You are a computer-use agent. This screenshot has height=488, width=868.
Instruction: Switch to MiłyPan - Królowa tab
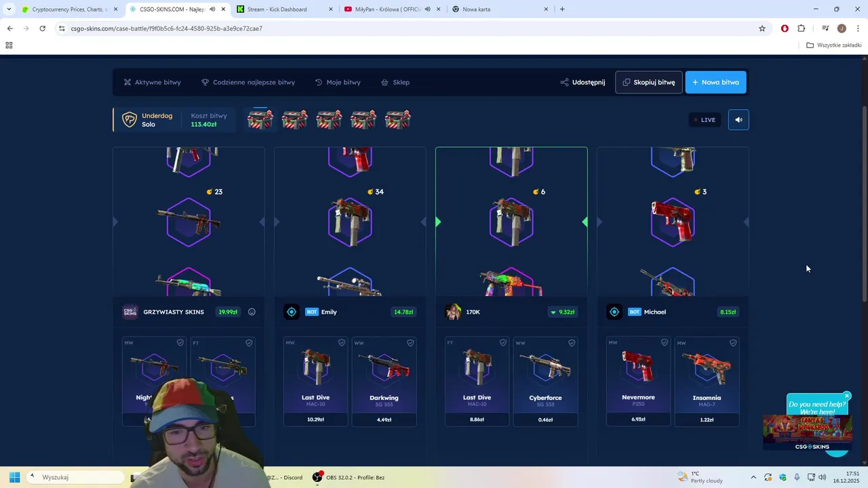click(x=392, y=9)
